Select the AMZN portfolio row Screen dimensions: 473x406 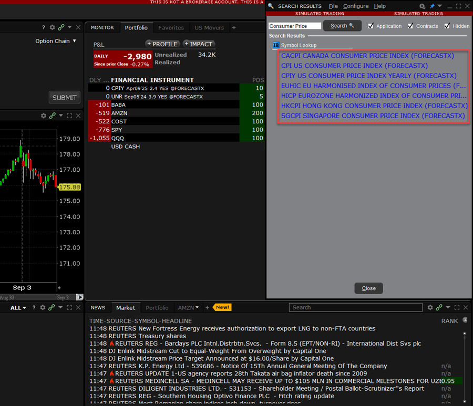(176, 113)
